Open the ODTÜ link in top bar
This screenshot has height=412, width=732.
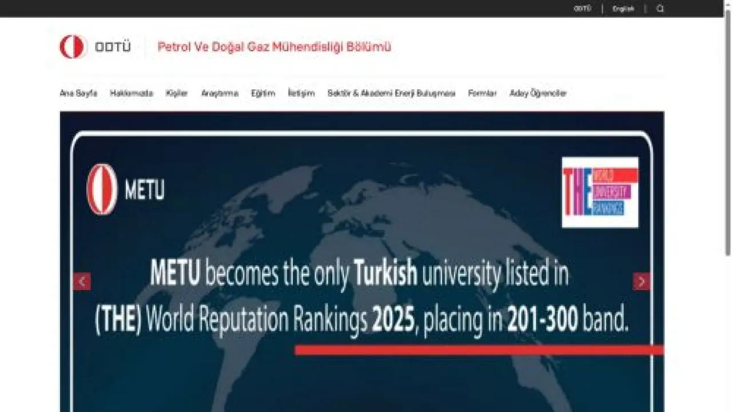[582, 9]
